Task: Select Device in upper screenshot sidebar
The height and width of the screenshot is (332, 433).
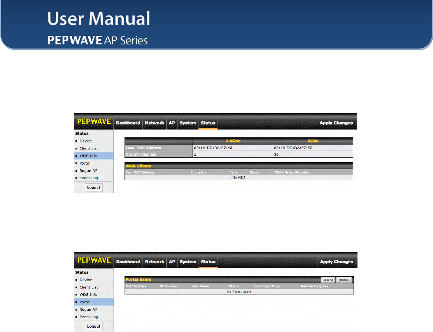Action: click(x=86, y=141)
